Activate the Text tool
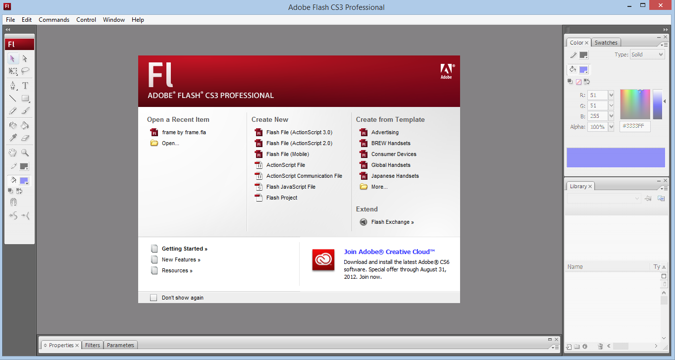 (25, 86)
